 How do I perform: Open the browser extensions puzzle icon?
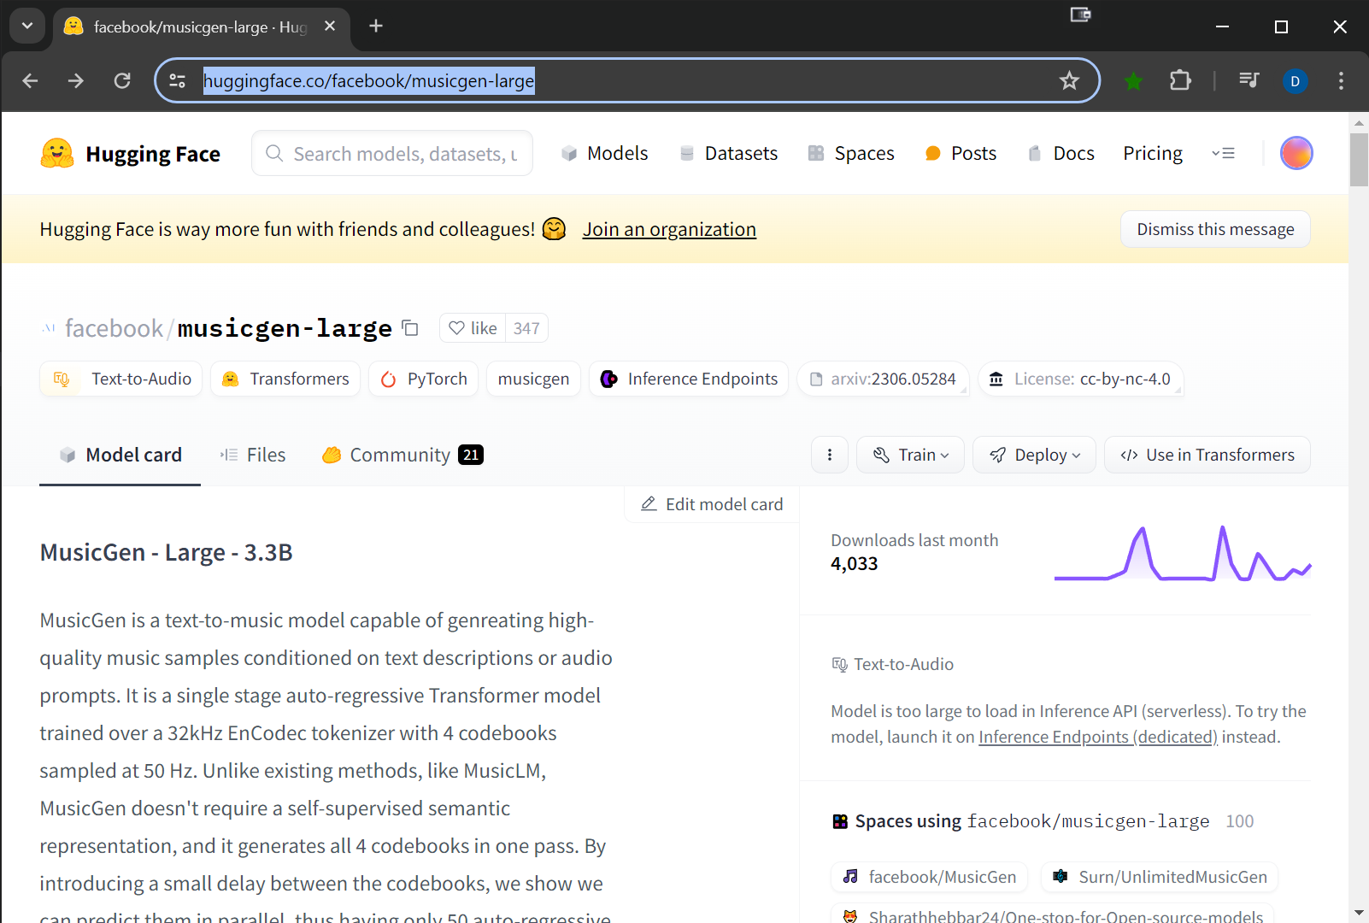[1180, 81]
